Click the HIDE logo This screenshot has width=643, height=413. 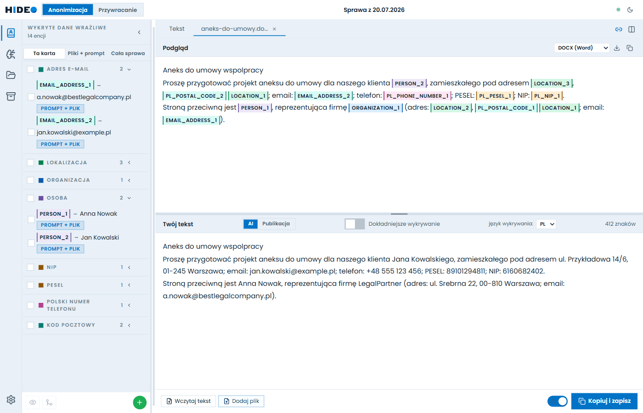click(21, 10)
